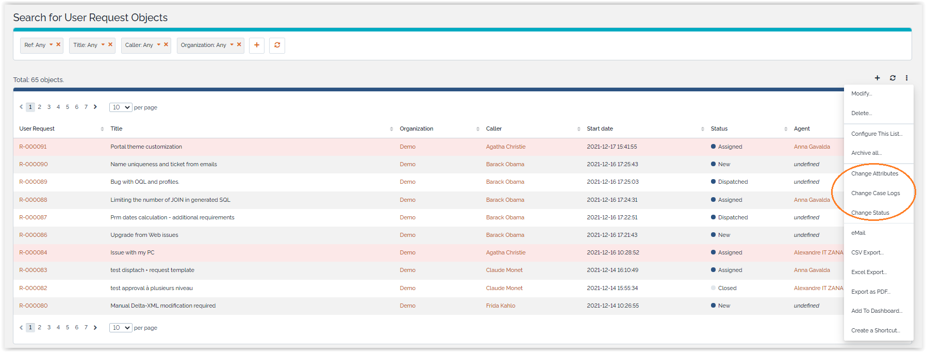Go to next page using top arrow

coord(95,107)
